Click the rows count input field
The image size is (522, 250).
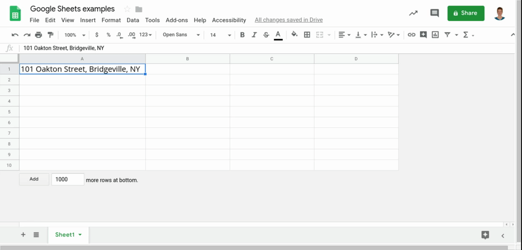67,179
